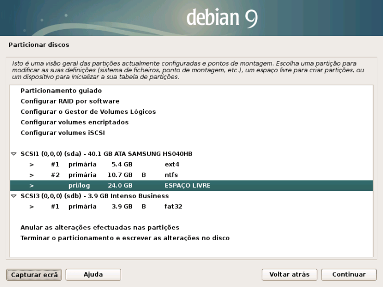The height and width of the screenshot is (287, 383).
Task: Click the arrow marker of ntfs partition row
Action: pyautogui.click(x=32, y=175)
